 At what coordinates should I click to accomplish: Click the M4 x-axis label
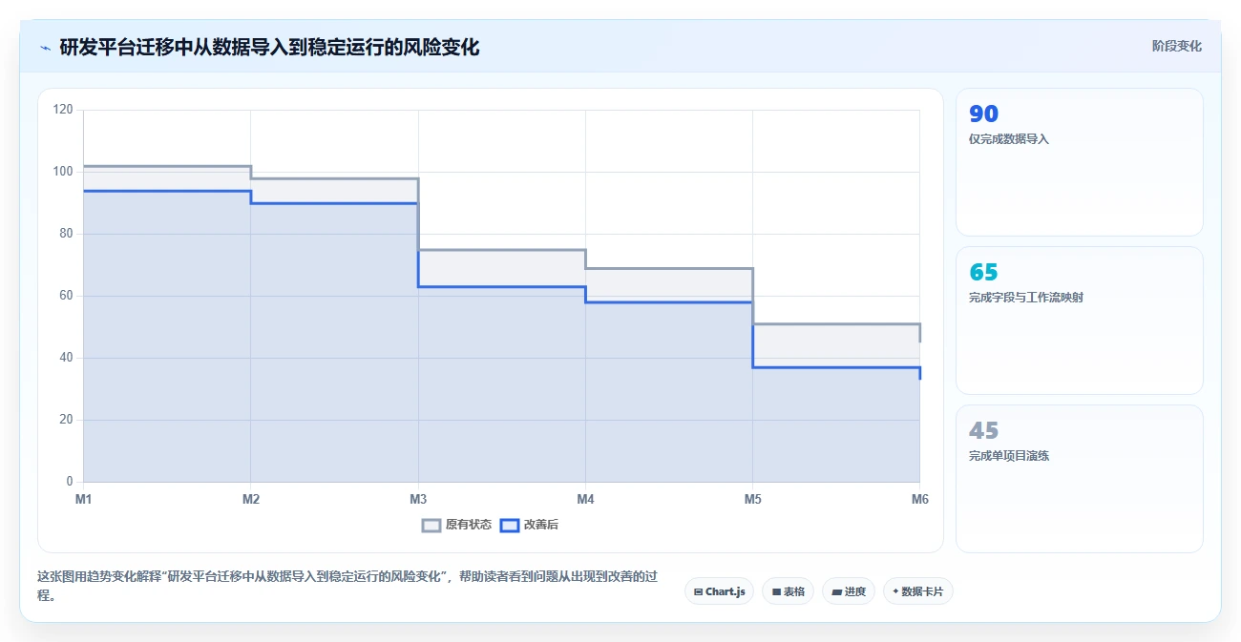(585, 499)
